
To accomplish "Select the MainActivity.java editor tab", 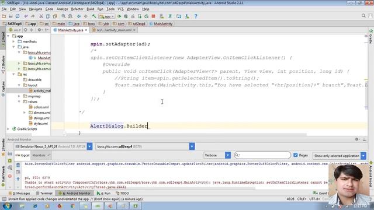I will pos(70,30).
